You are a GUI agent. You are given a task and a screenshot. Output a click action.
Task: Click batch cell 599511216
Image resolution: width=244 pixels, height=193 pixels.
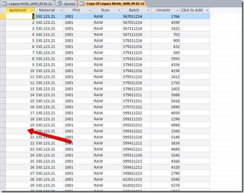tap(137, 155)
